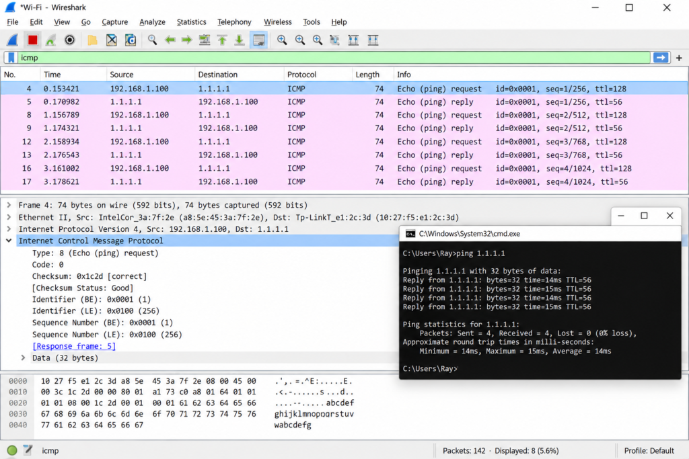Sort by the Time column header
The image size is (689, 459).
(73, 75)
